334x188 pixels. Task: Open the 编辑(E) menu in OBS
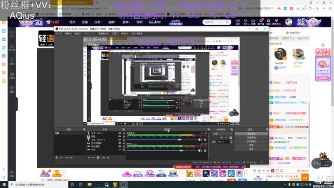[68, 34]
